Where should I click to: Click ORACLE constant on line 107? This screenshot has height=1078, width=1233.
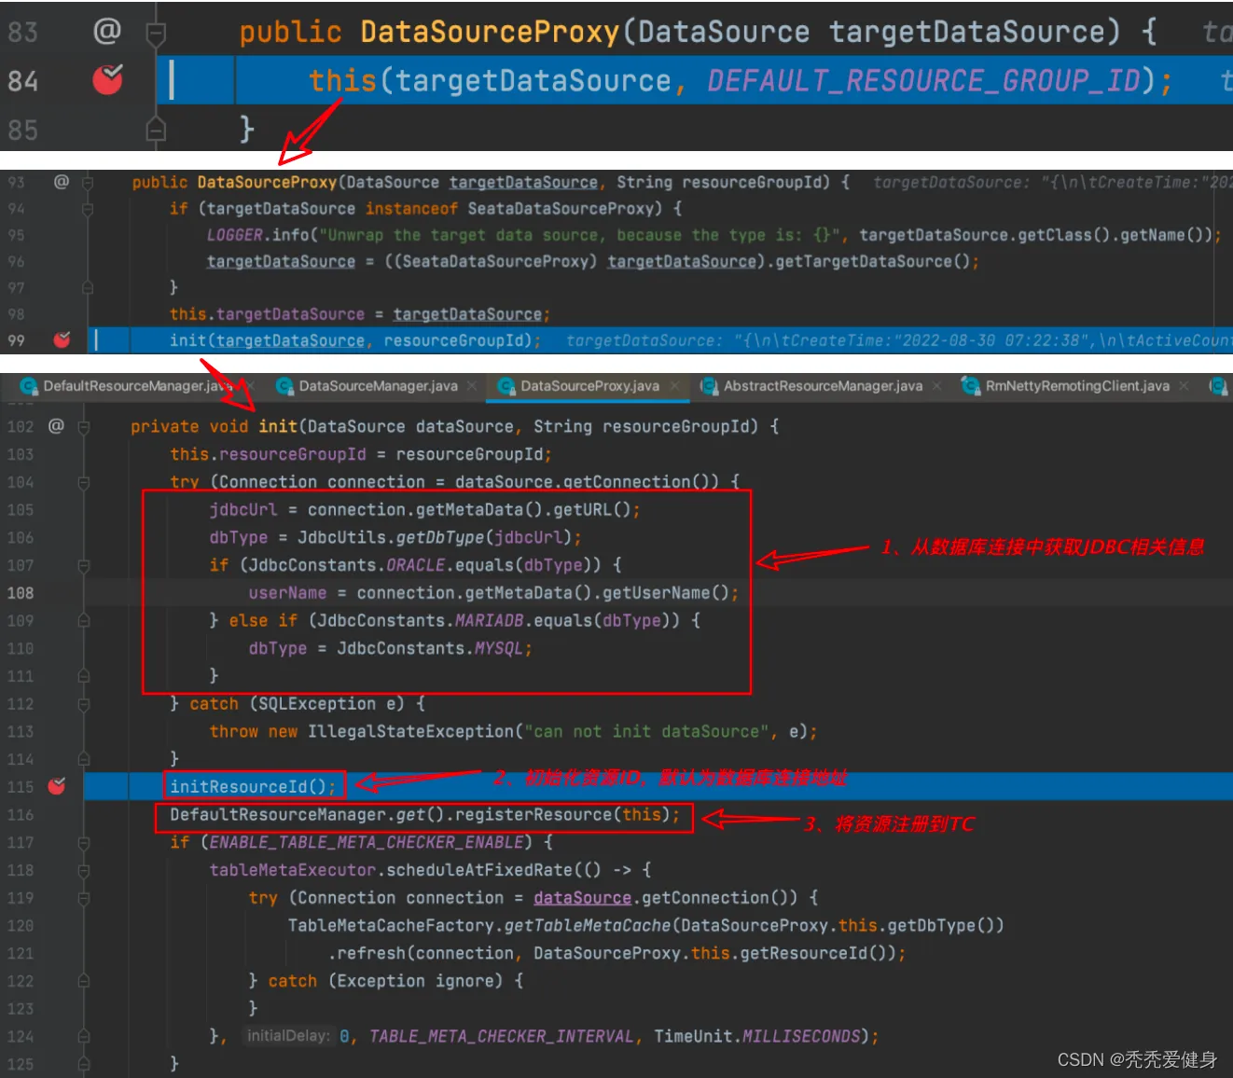click(x=416, y=566)
